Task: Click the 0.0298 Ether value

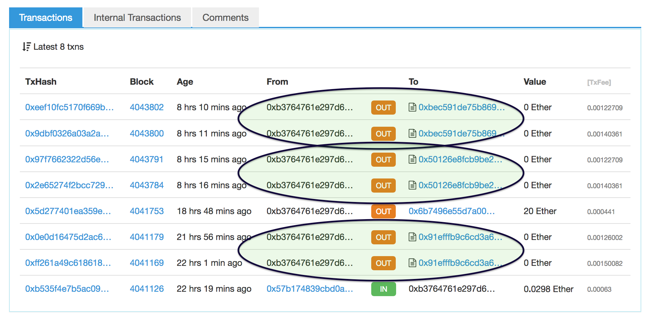Action: 548,289
